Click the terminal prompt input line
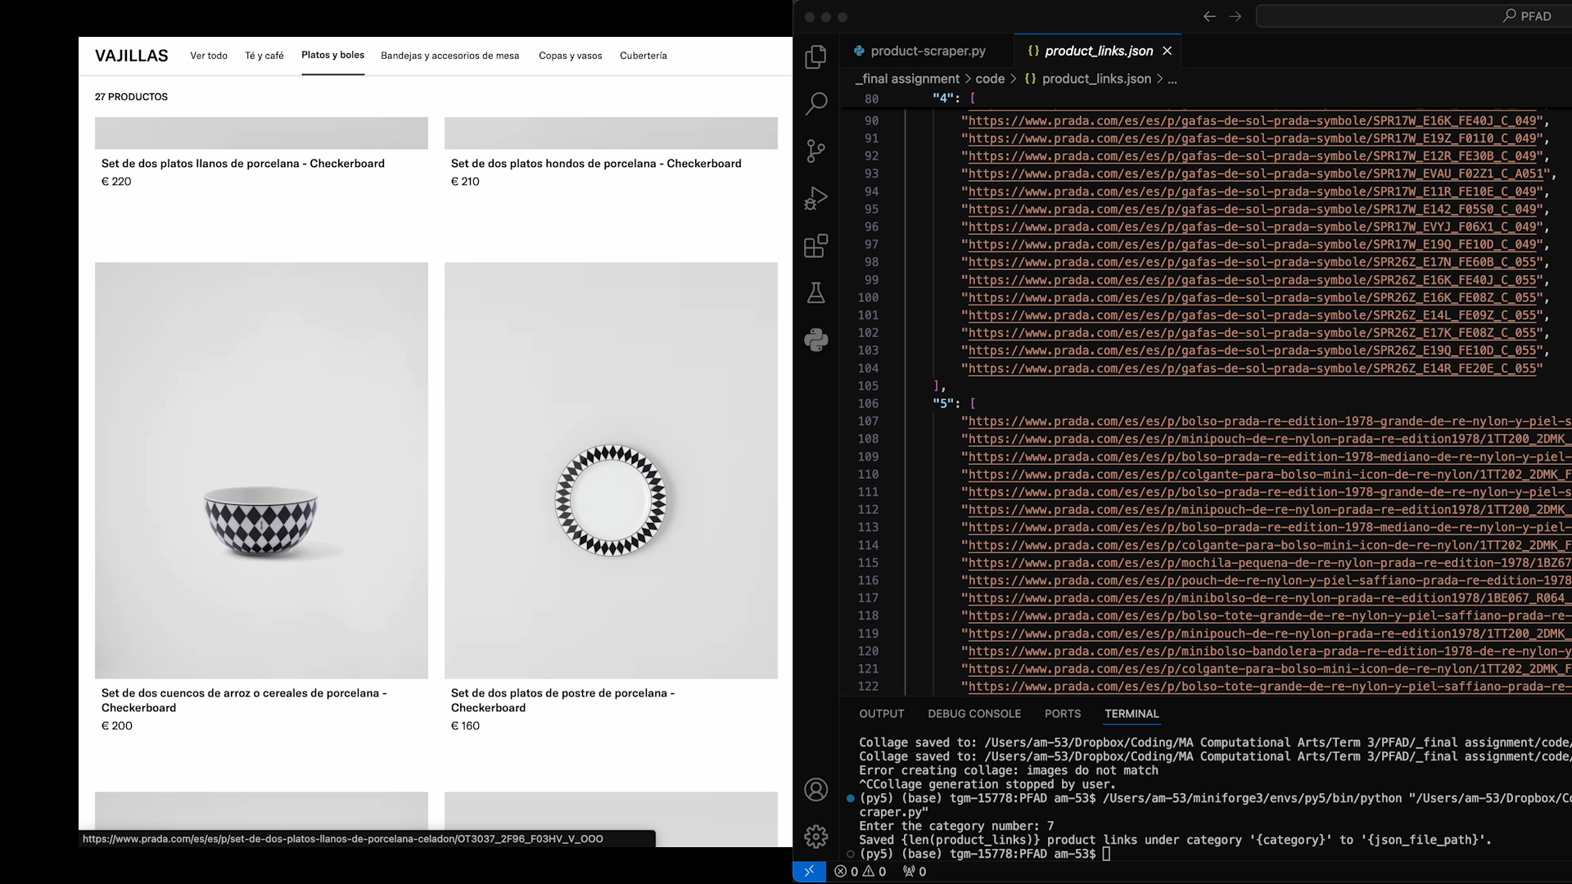Image resolution: width=1572 pixels, height=884 pixels. tap(984, 854)
